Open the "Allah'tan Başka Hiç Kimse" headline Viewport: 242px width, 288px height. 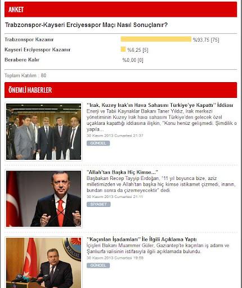(x=122, y=172)
